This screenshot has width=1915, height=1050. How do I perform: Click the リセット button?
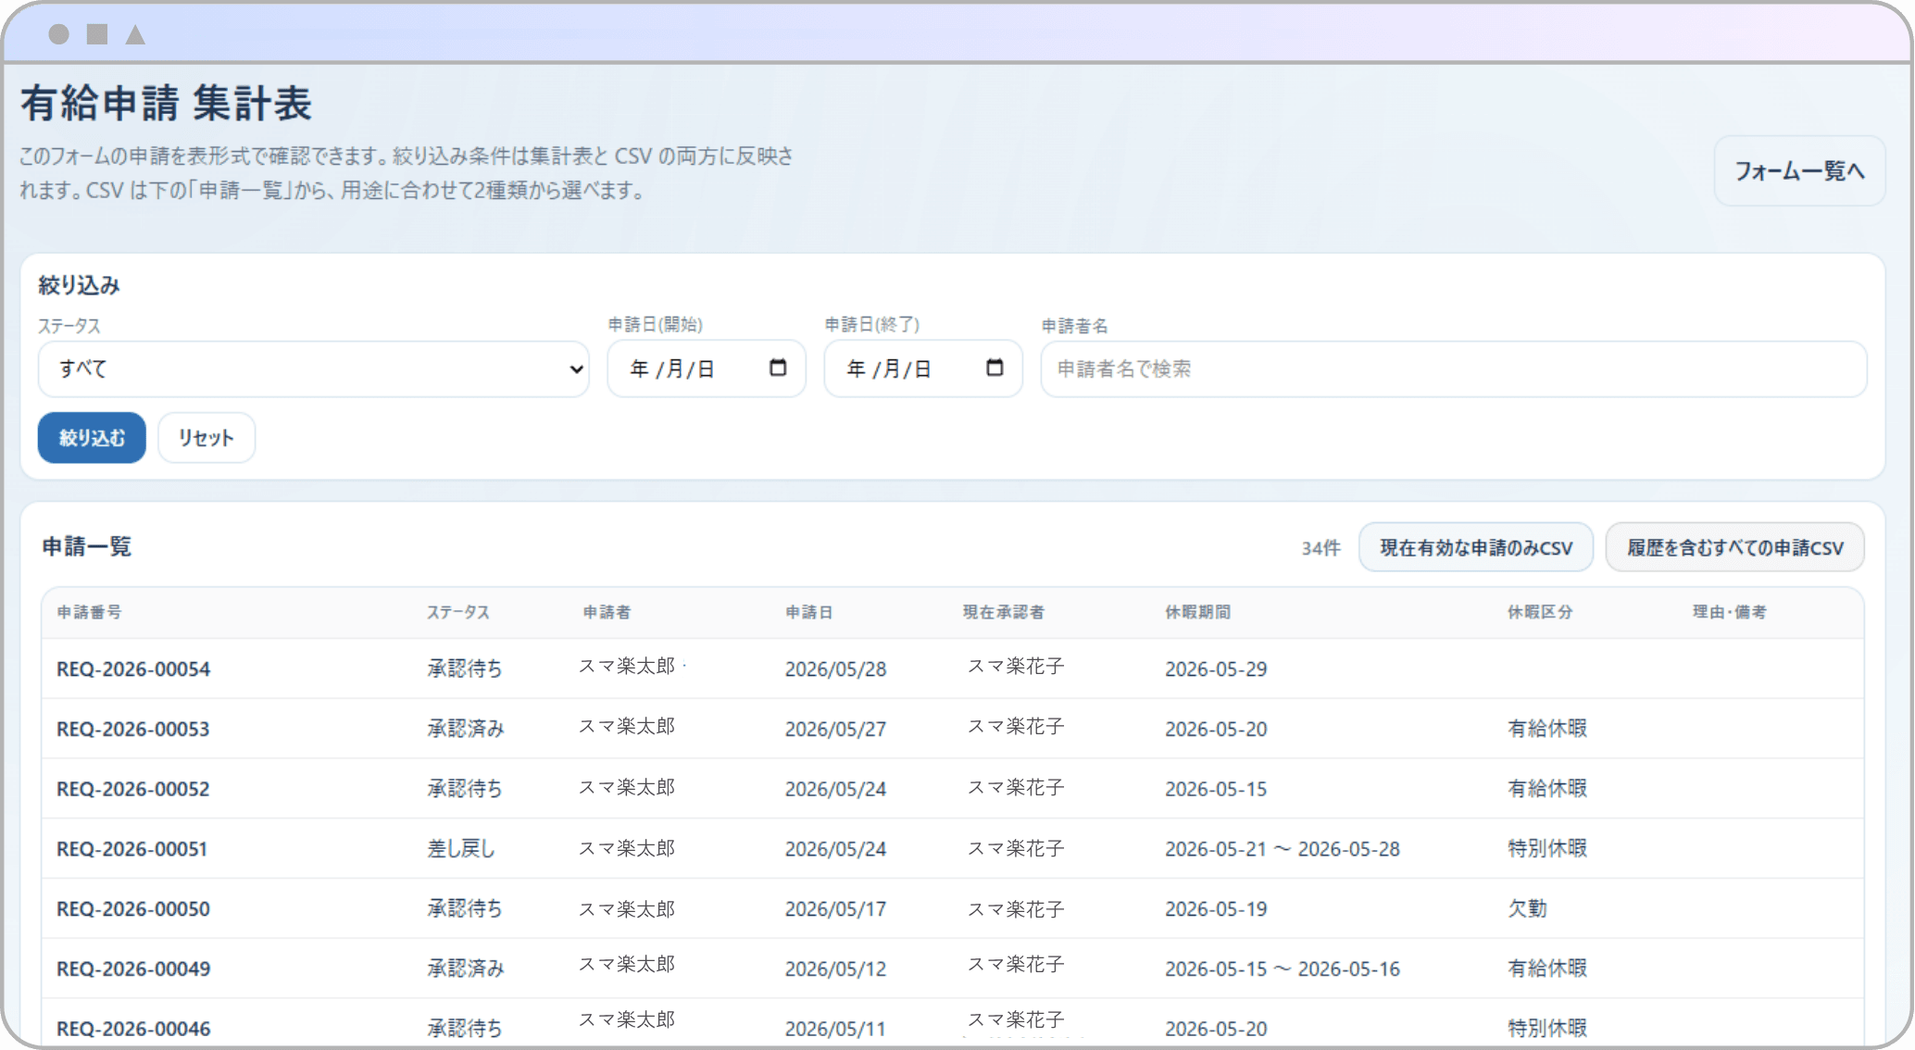(x=206, y=437)
